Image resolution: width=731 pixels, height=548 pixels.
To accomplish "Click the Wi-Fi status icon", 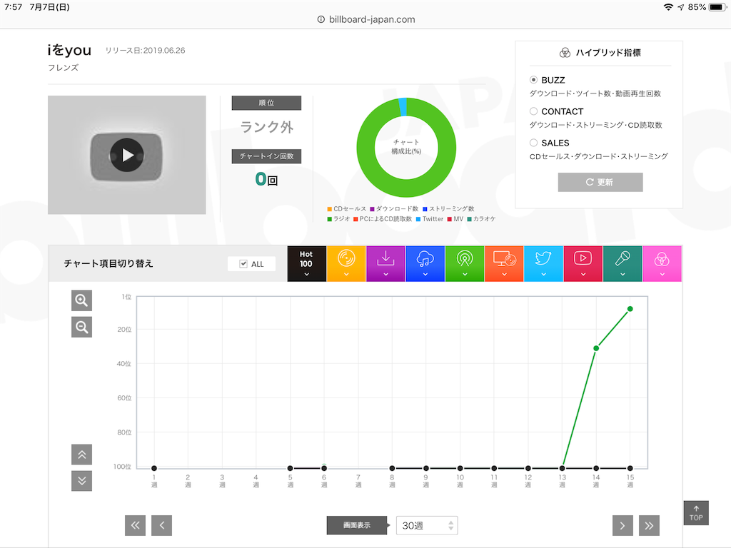I will [x=668, y=7].
